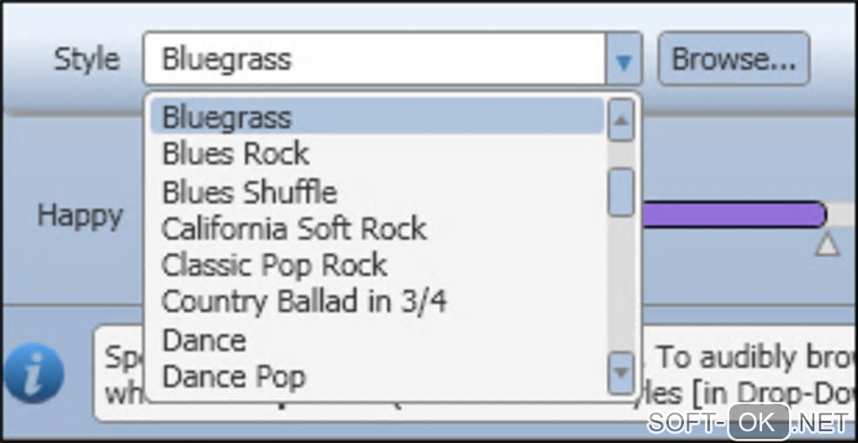Click the Style label text
This screenshot has width=858, height=443.
pyautogui.click(x=87, y=60)
